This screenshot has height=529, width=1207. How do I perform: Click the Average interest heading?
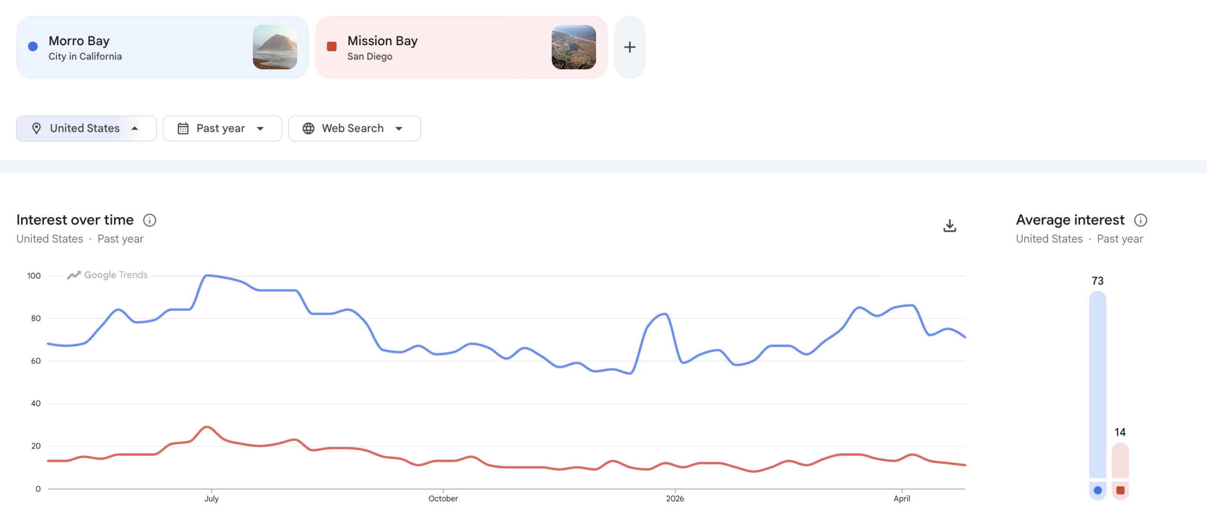point(1070,220)
